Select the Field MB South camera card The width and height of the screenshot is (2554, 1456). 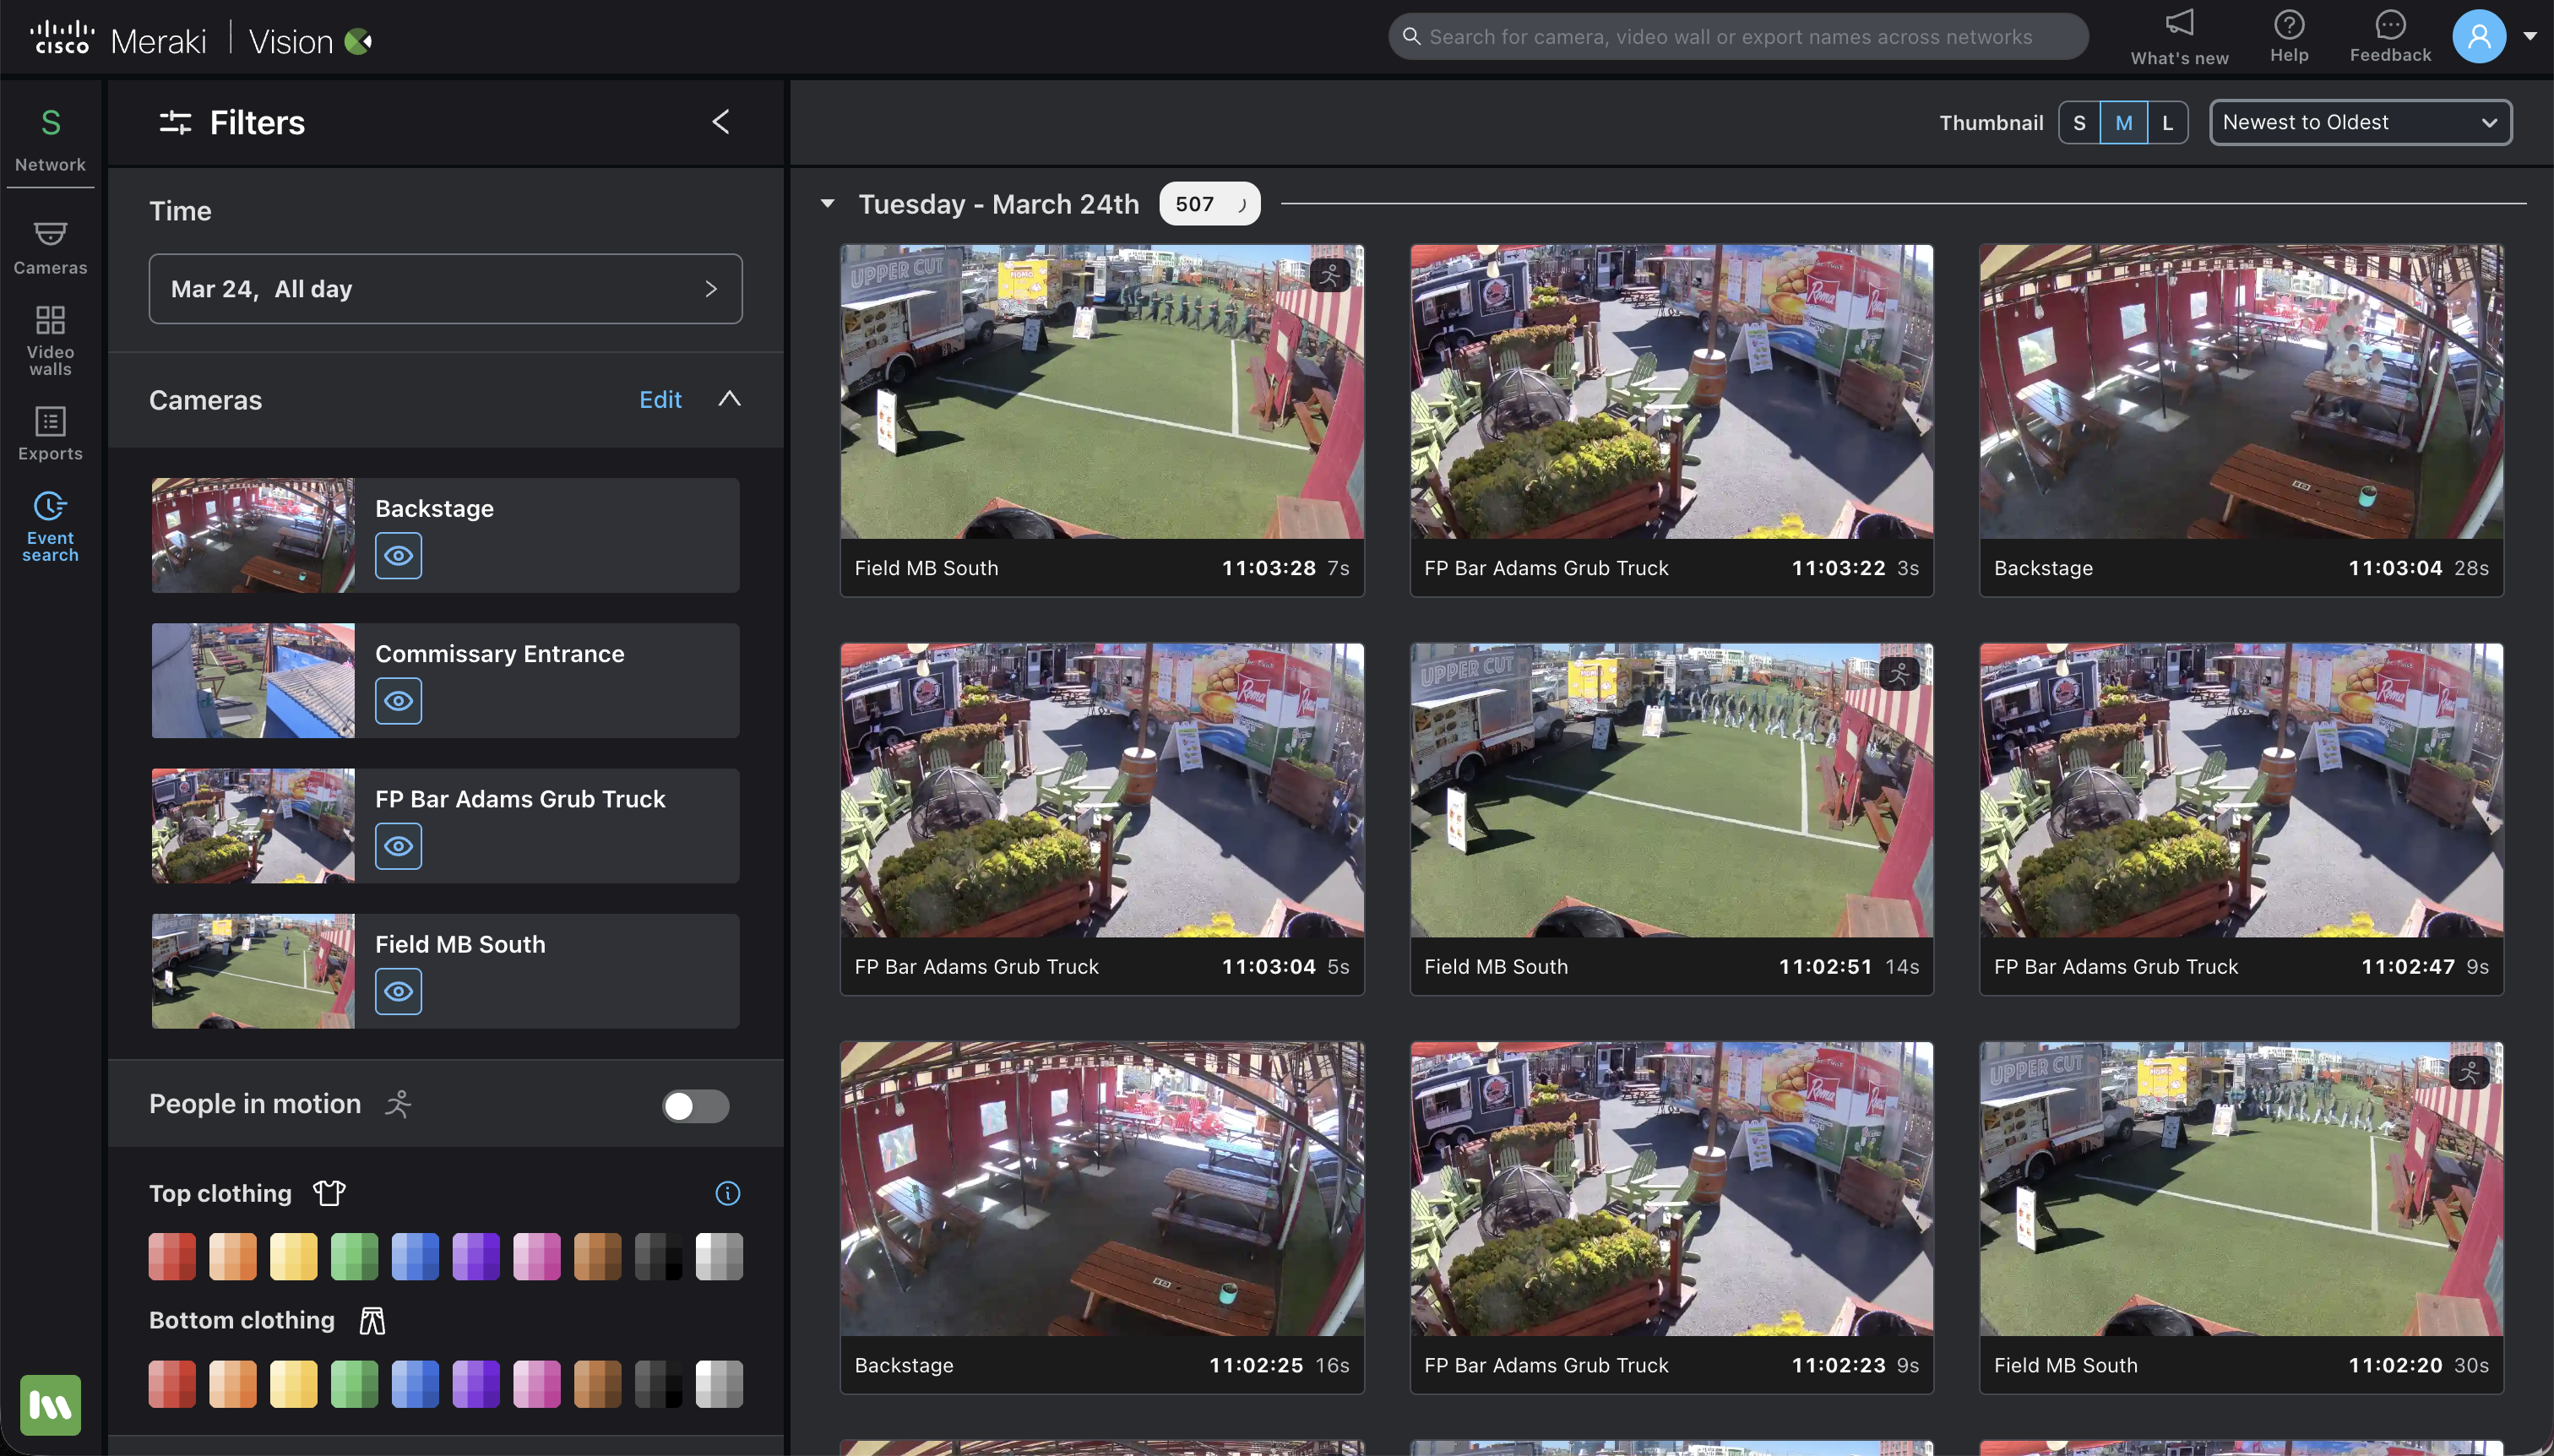click(x=445, y=971)
